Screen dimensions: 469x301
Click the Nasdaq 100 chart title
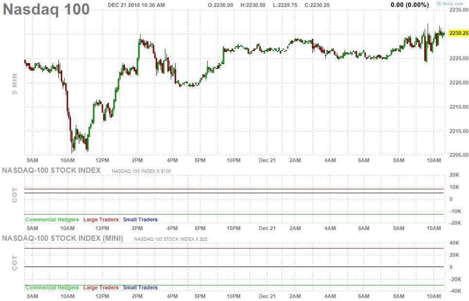(46, 10)
